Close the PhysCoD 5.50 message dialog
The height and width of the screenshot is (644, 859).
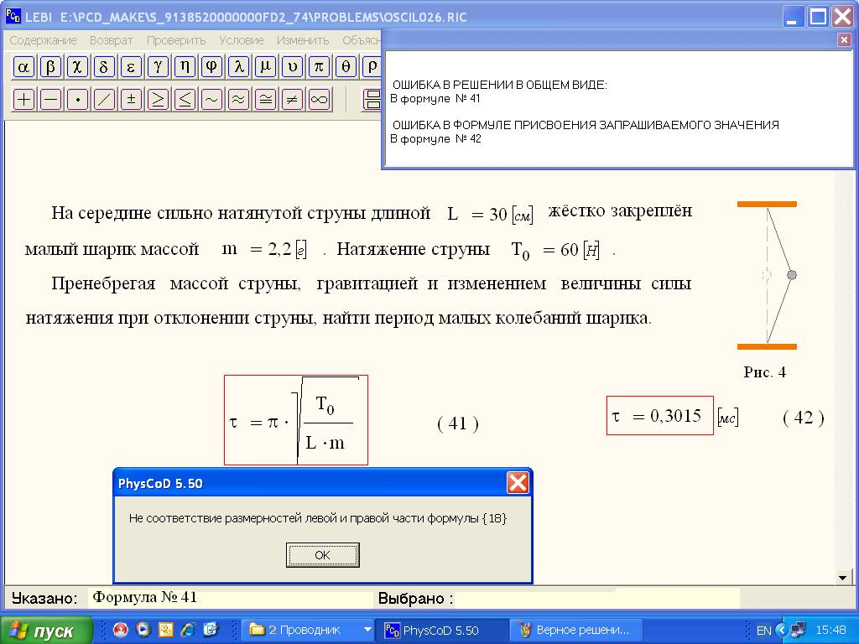[x=518, y=483]
